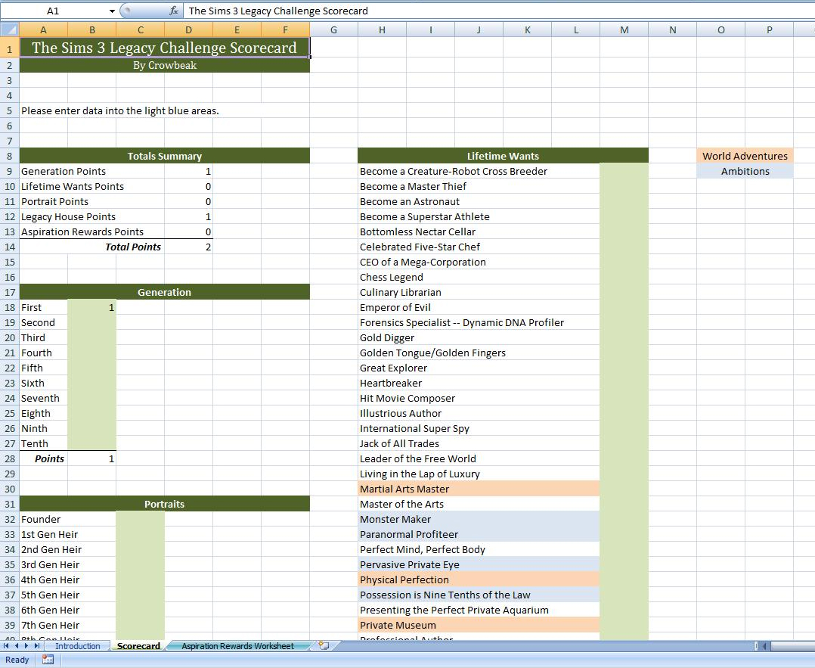Select column G header
This screenshot has width=815, height=668.
333,30
